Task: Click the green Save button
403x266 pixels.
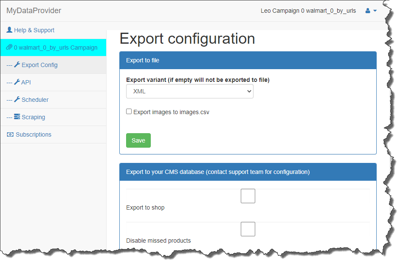Action: (138, 140)
